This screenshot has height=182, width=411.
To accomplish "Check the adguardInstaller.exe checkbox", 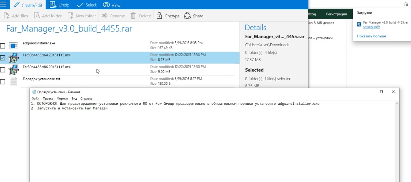I will [x=3, y=46].
